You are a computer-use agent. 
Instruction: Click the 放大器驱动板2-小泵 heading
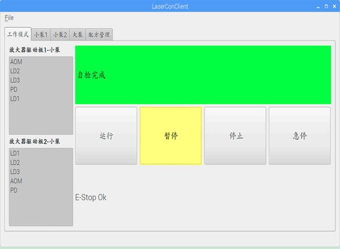(x=35, y=141)
